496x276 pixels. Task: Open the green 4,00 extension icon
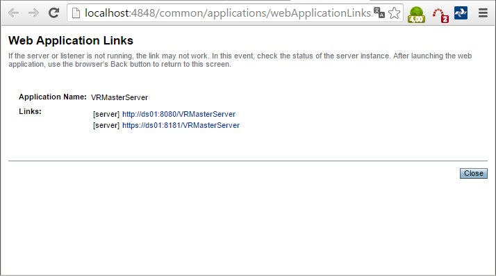point(416,15)
